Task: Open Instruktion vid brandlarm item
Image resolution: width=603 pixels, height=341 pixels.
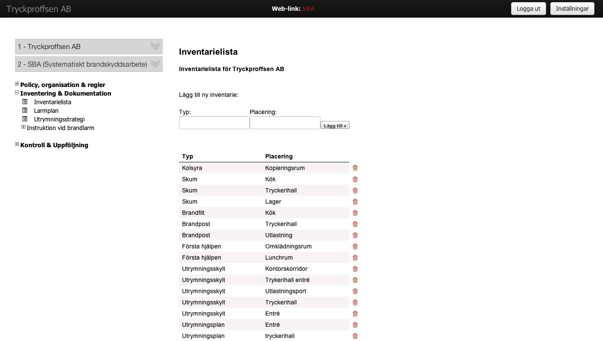Action: pyautogui.click(x=60, y=128)
